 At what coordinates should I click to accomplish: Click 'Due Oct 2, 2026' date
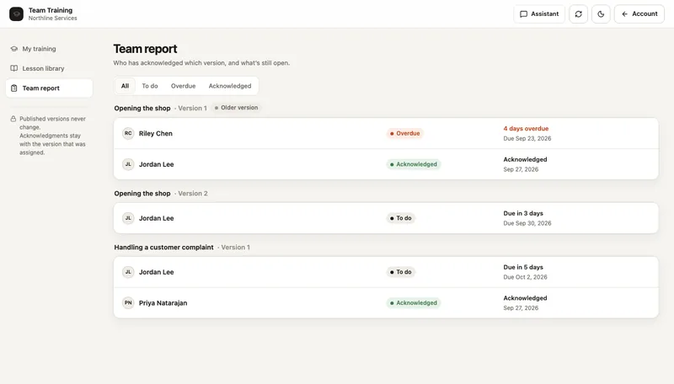coord(525,277)
